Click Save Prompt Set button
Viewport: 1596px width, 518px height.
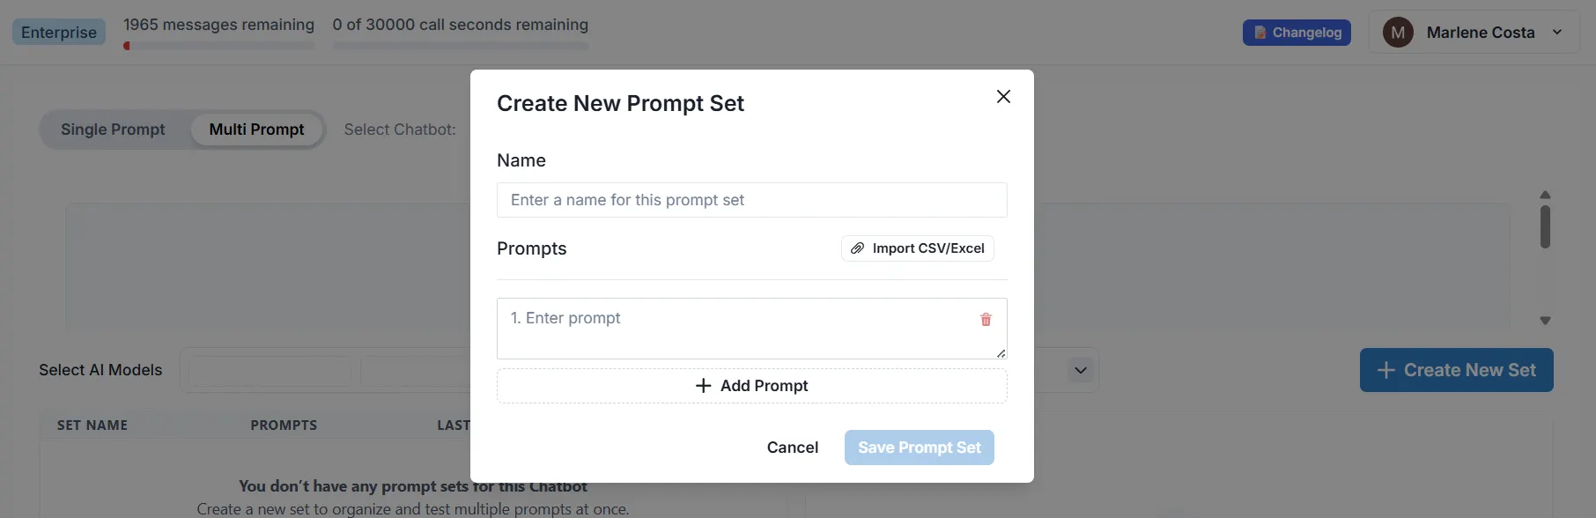919,448
